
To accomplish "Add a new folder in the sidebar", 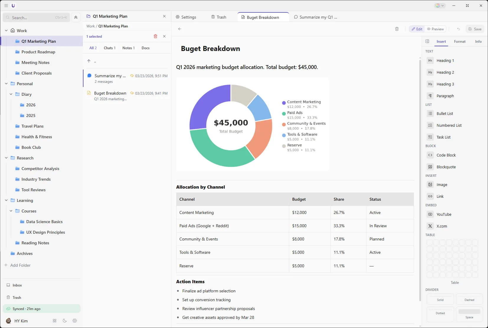I will tap(18, 265).
